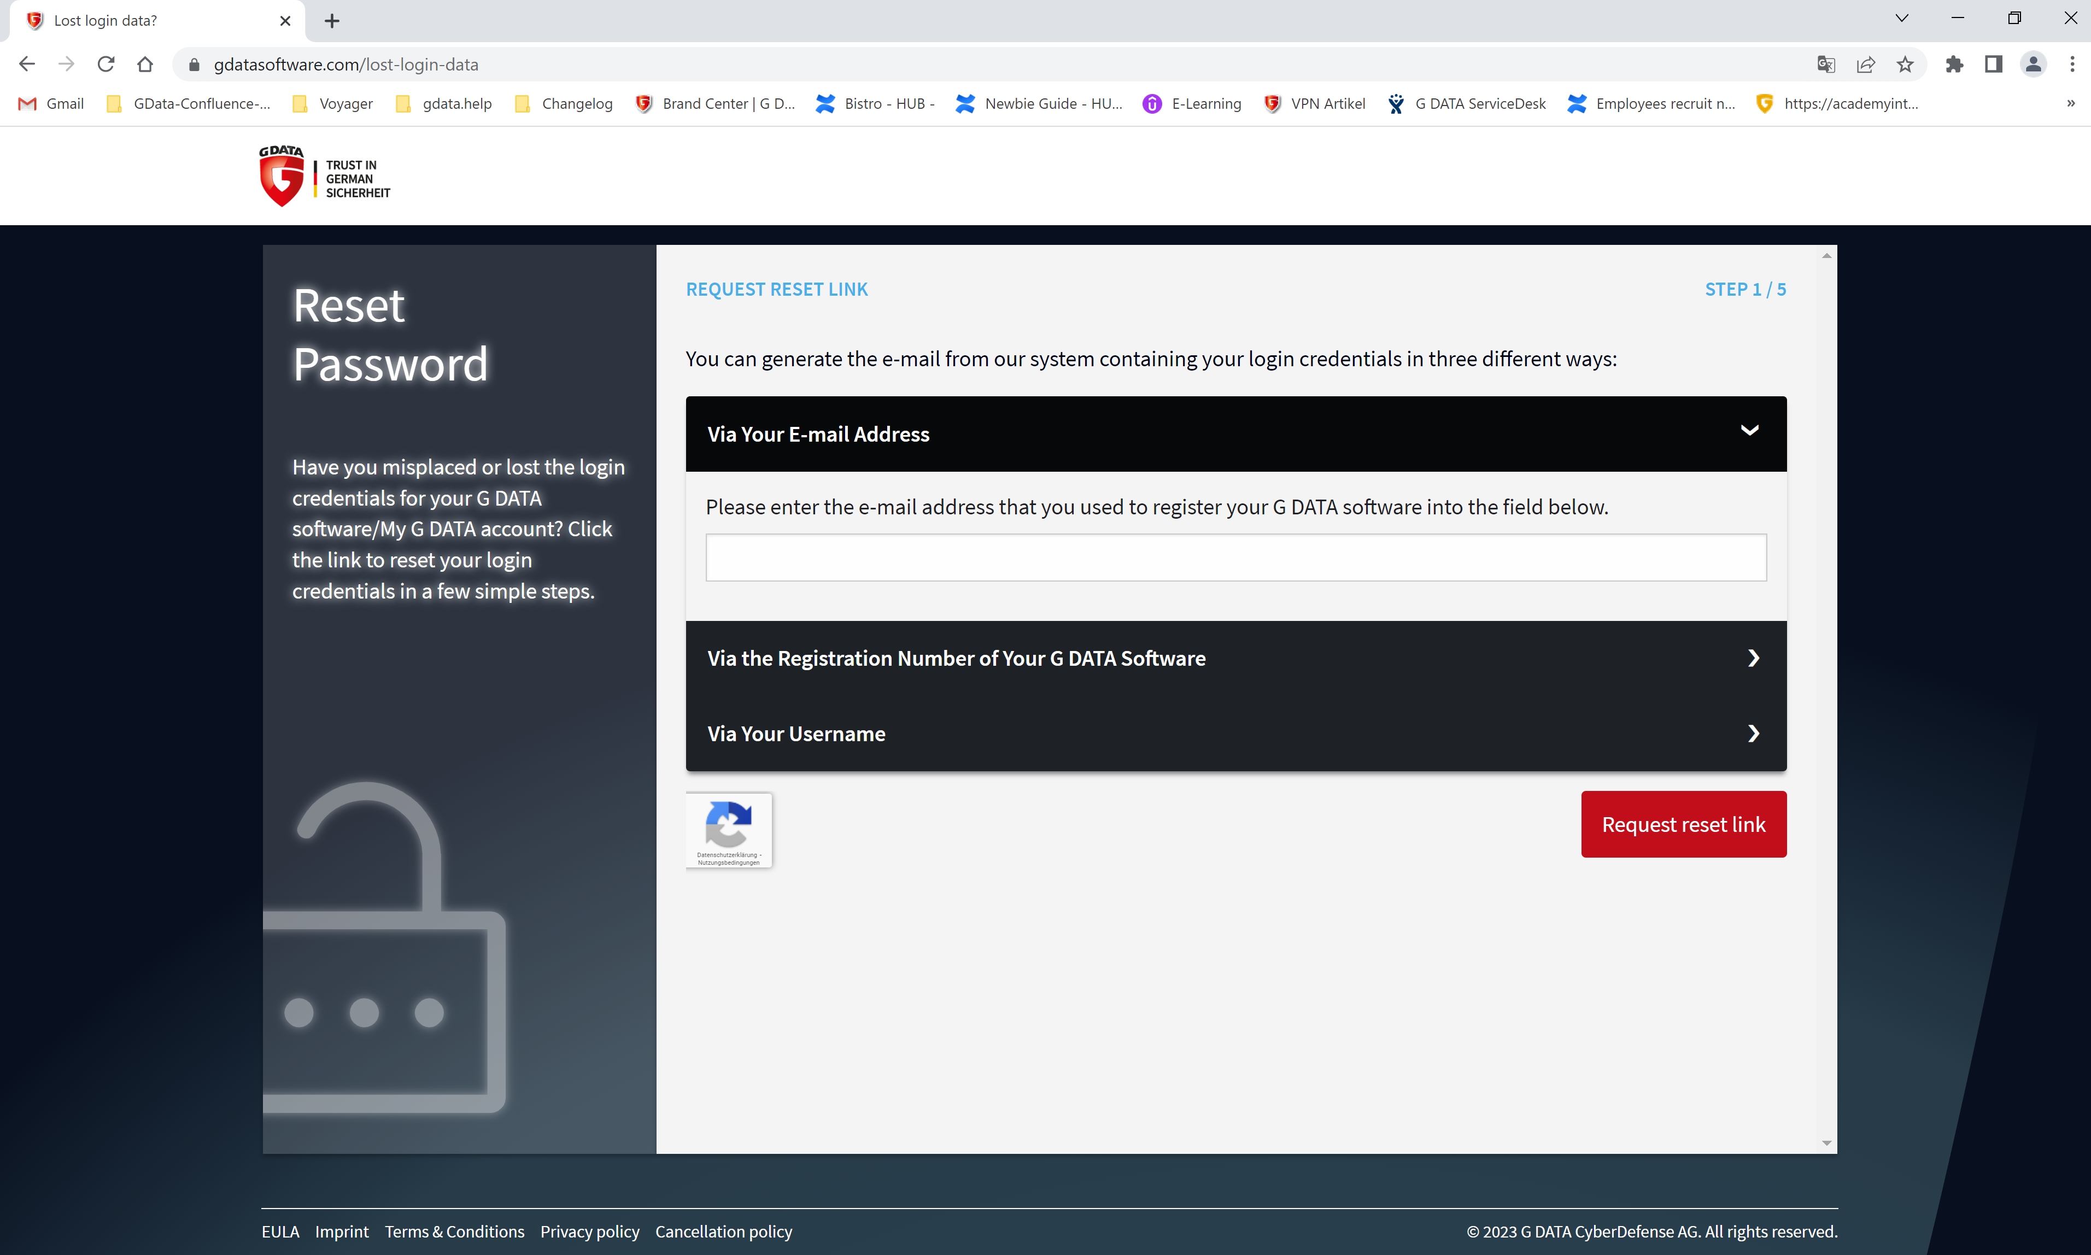2091x1255 pixels.
Task: Go back to previous page
Action: [x=26, y=64]
